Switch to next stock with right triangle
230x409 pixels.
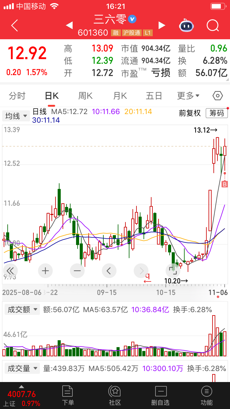tap(162, 25)
